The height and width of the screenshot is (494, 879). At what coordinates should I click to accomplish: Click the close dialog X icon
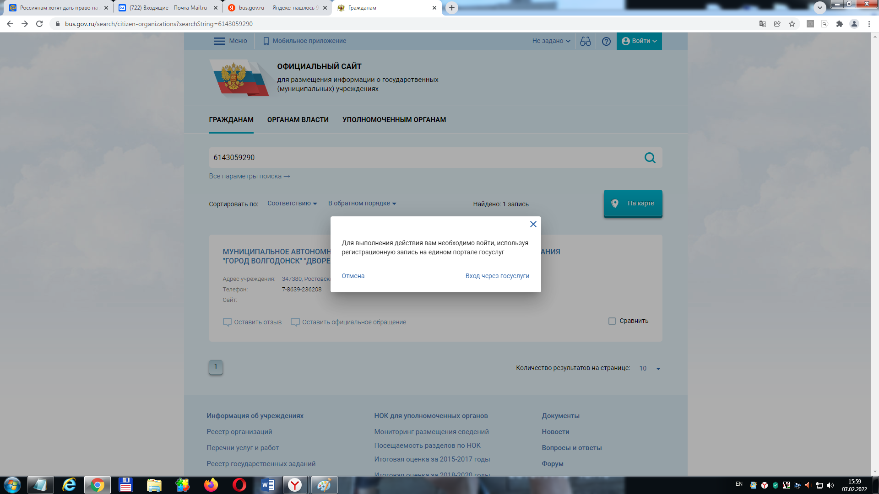(x=532, y=224)
